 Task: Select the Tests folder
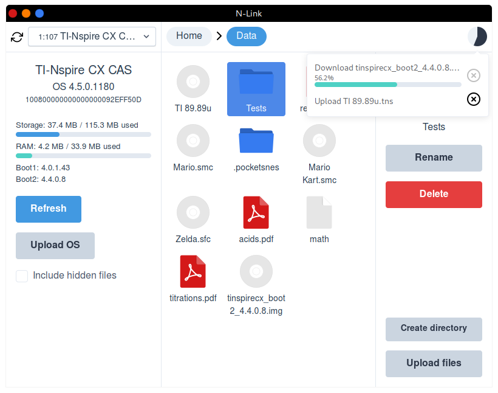pos(256,89)
